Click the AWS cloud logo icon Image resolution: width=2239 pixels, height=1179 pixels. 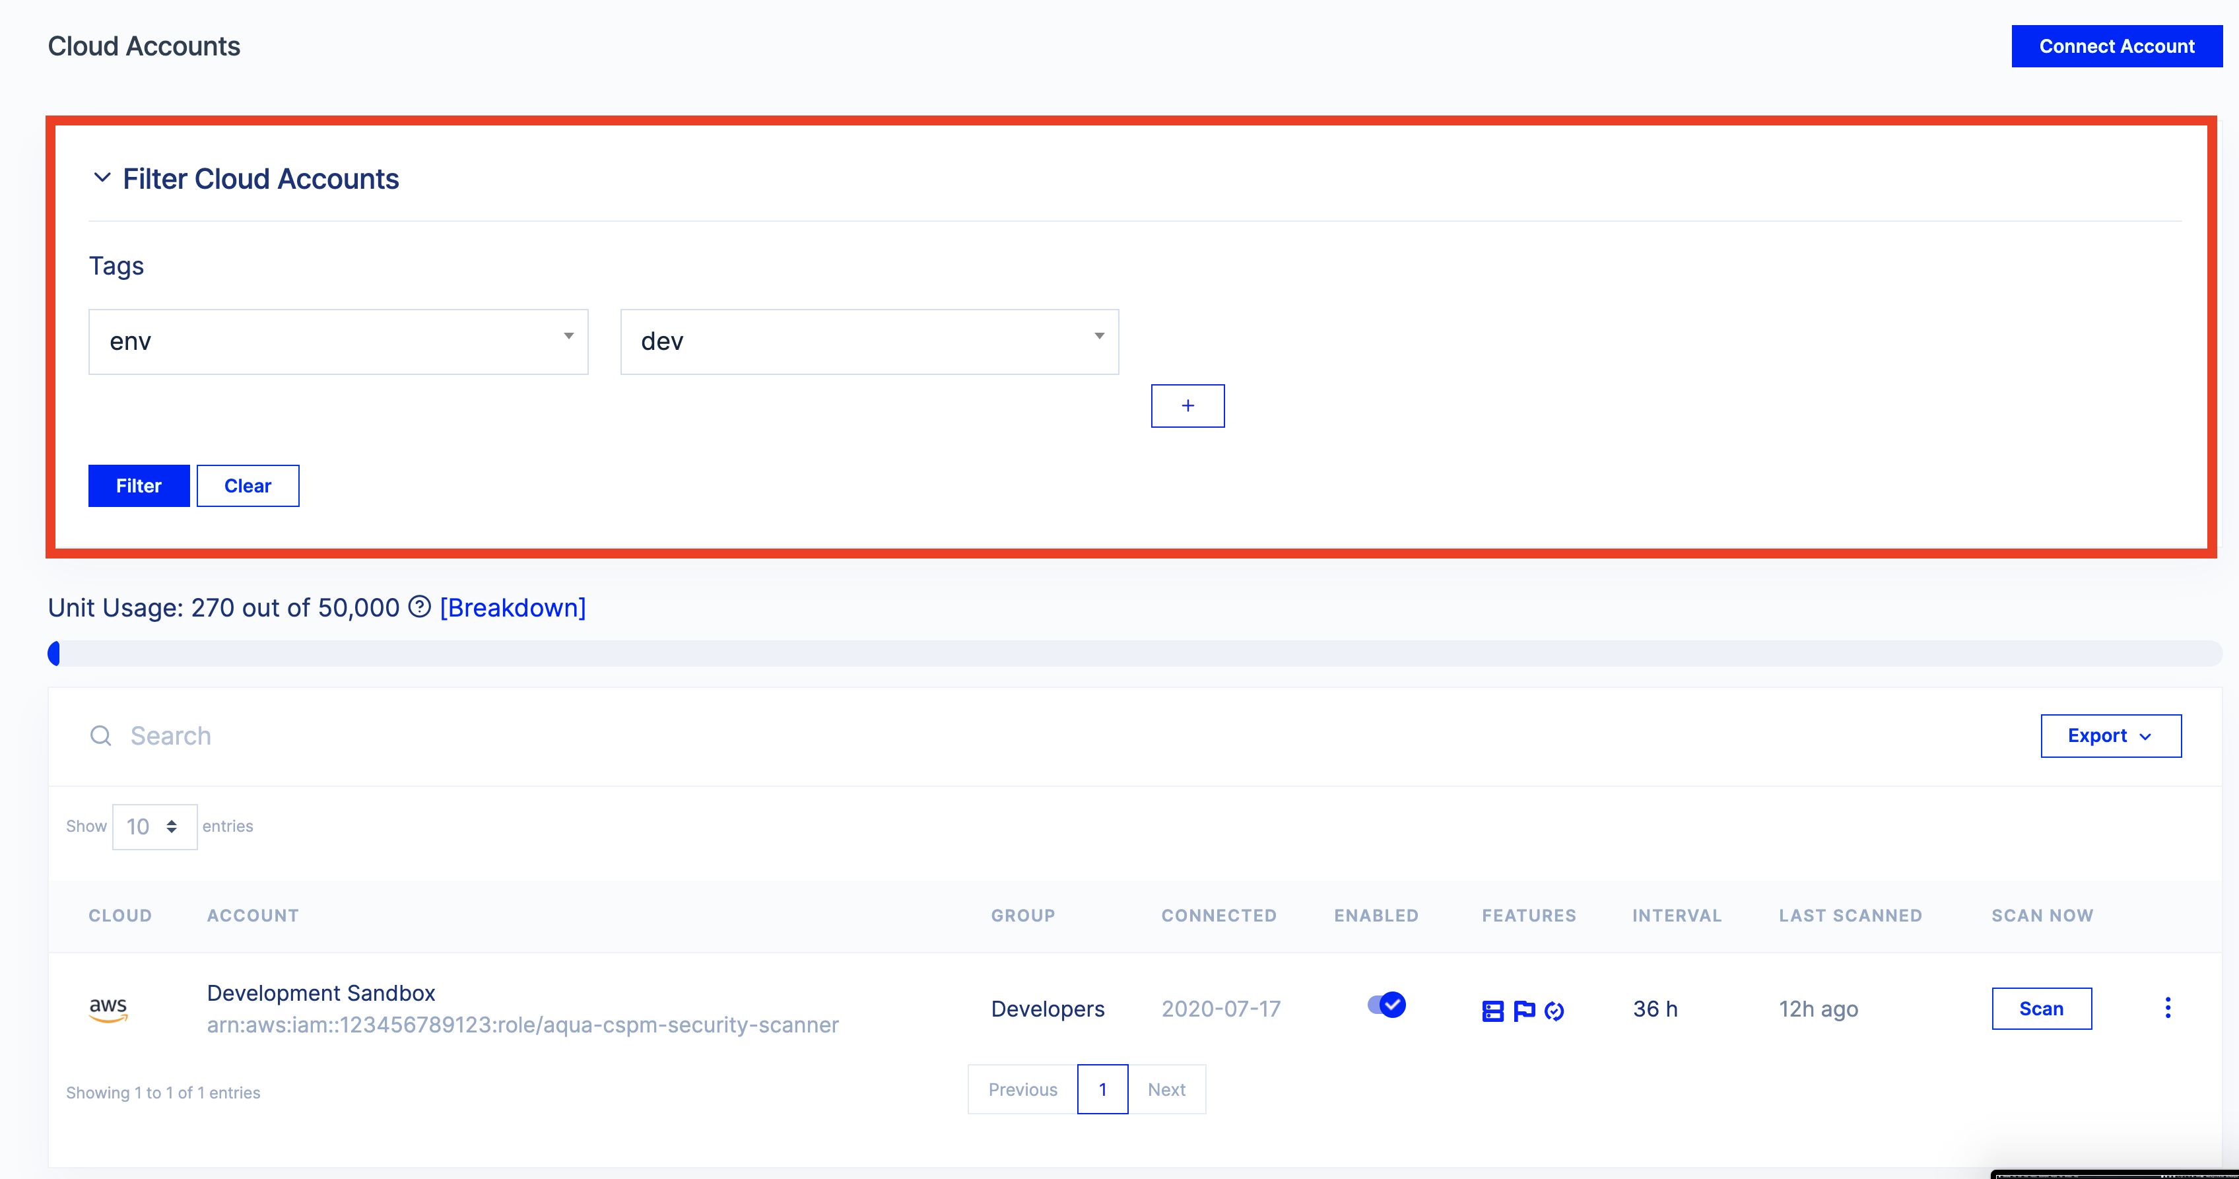click(x=109, y=1009)
